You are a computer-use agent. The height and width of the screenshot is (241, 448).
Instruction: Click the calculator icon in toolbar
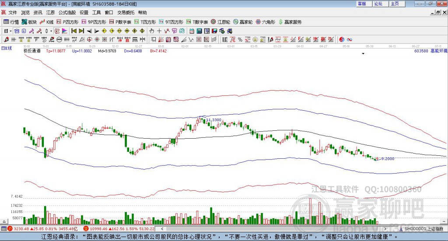click(199, 31)
